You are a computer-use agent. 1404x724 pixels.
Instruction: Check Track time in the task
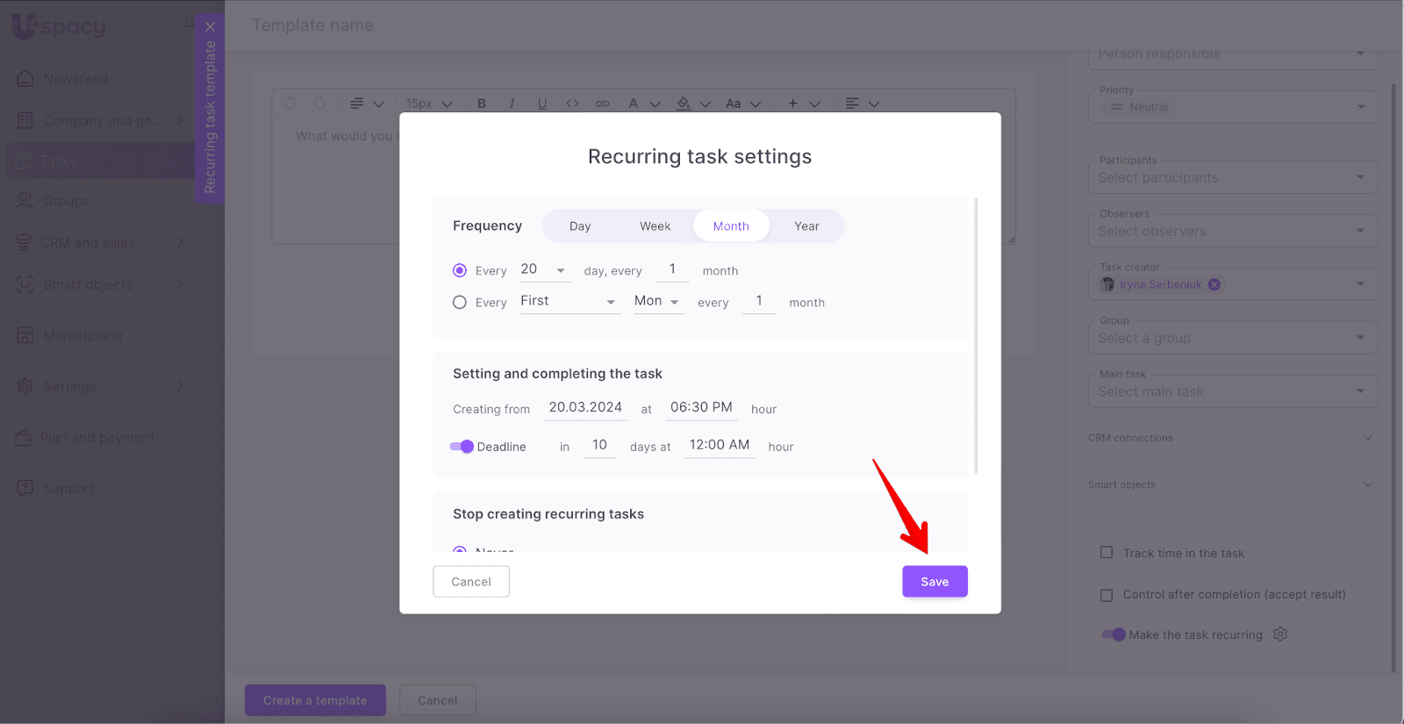coord(1107,553)
